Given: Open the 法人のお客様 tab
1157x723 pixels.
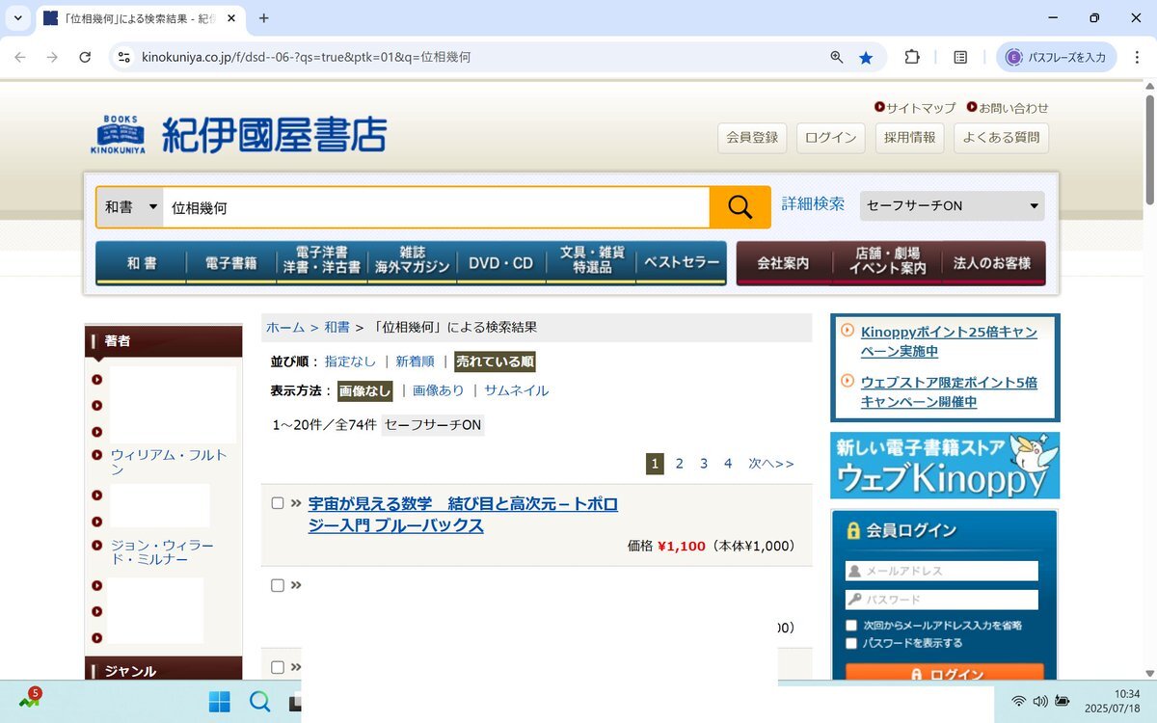Looking at the screenshot, I should (x=993, y=263).
